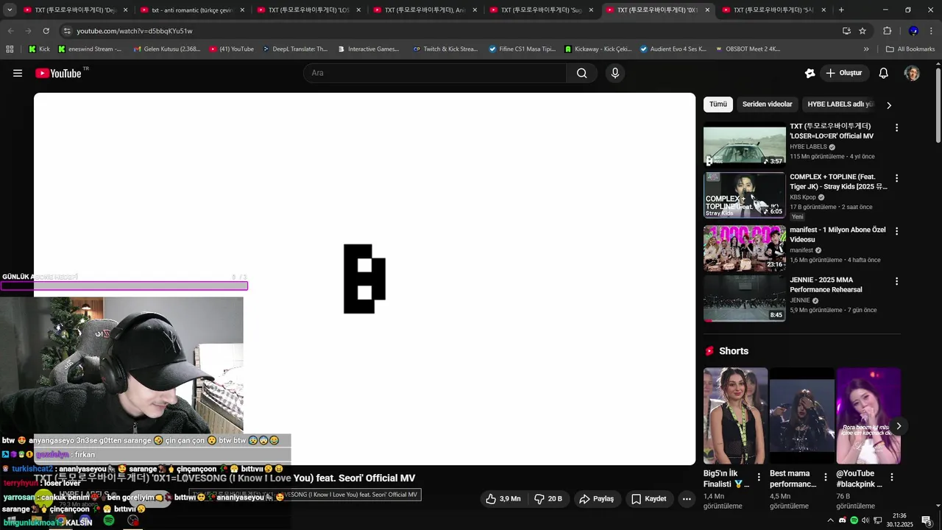Screen dimensions: 942x530
Task: Open options for Best mama performance short
Action: click(x=825, y=477)
